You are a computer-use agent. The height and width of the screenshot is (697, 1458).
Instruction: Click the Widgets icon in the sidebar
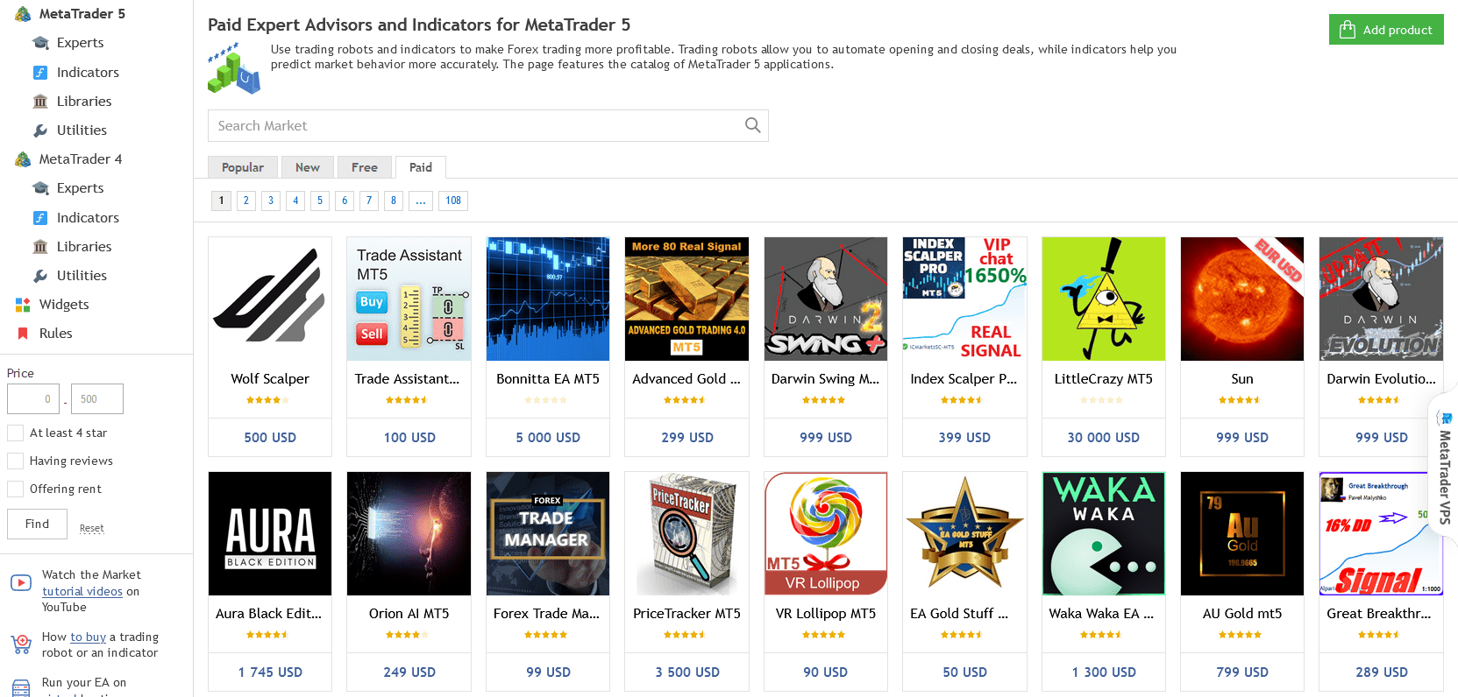(23, 305)
